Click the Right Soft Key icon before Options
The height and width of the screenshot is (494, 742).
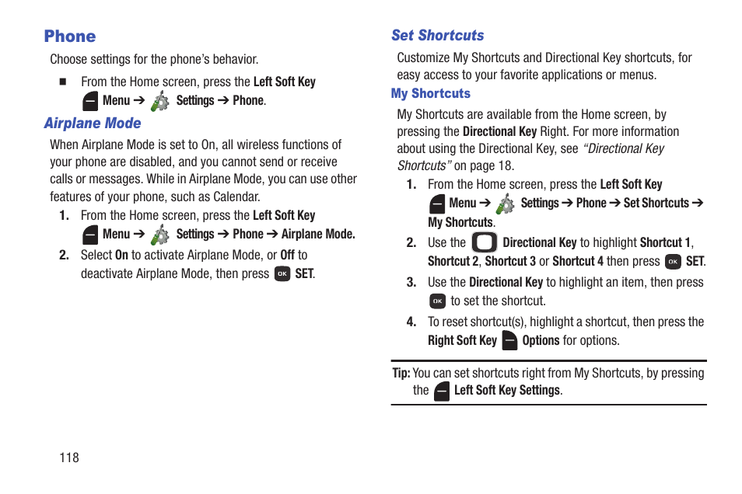pyautogui.click(x=509, y=340)
